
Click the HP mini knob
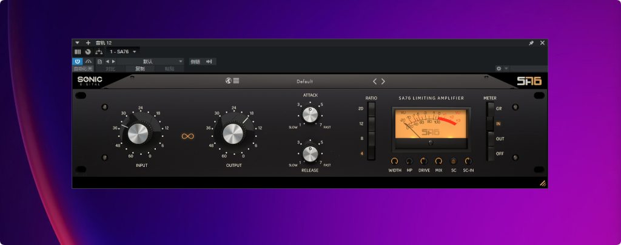click(x=409, y=162)
